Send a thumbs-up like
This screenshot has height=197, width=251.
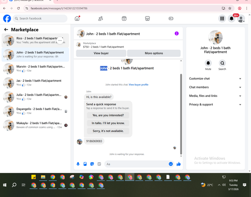pyautogui.click(x=179, y=164)
